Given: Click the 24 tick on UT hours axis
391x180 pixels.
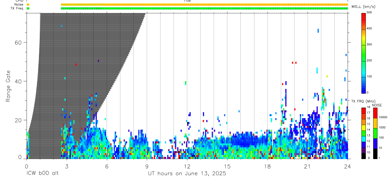Looking at the screenshot, I should 348,166.
